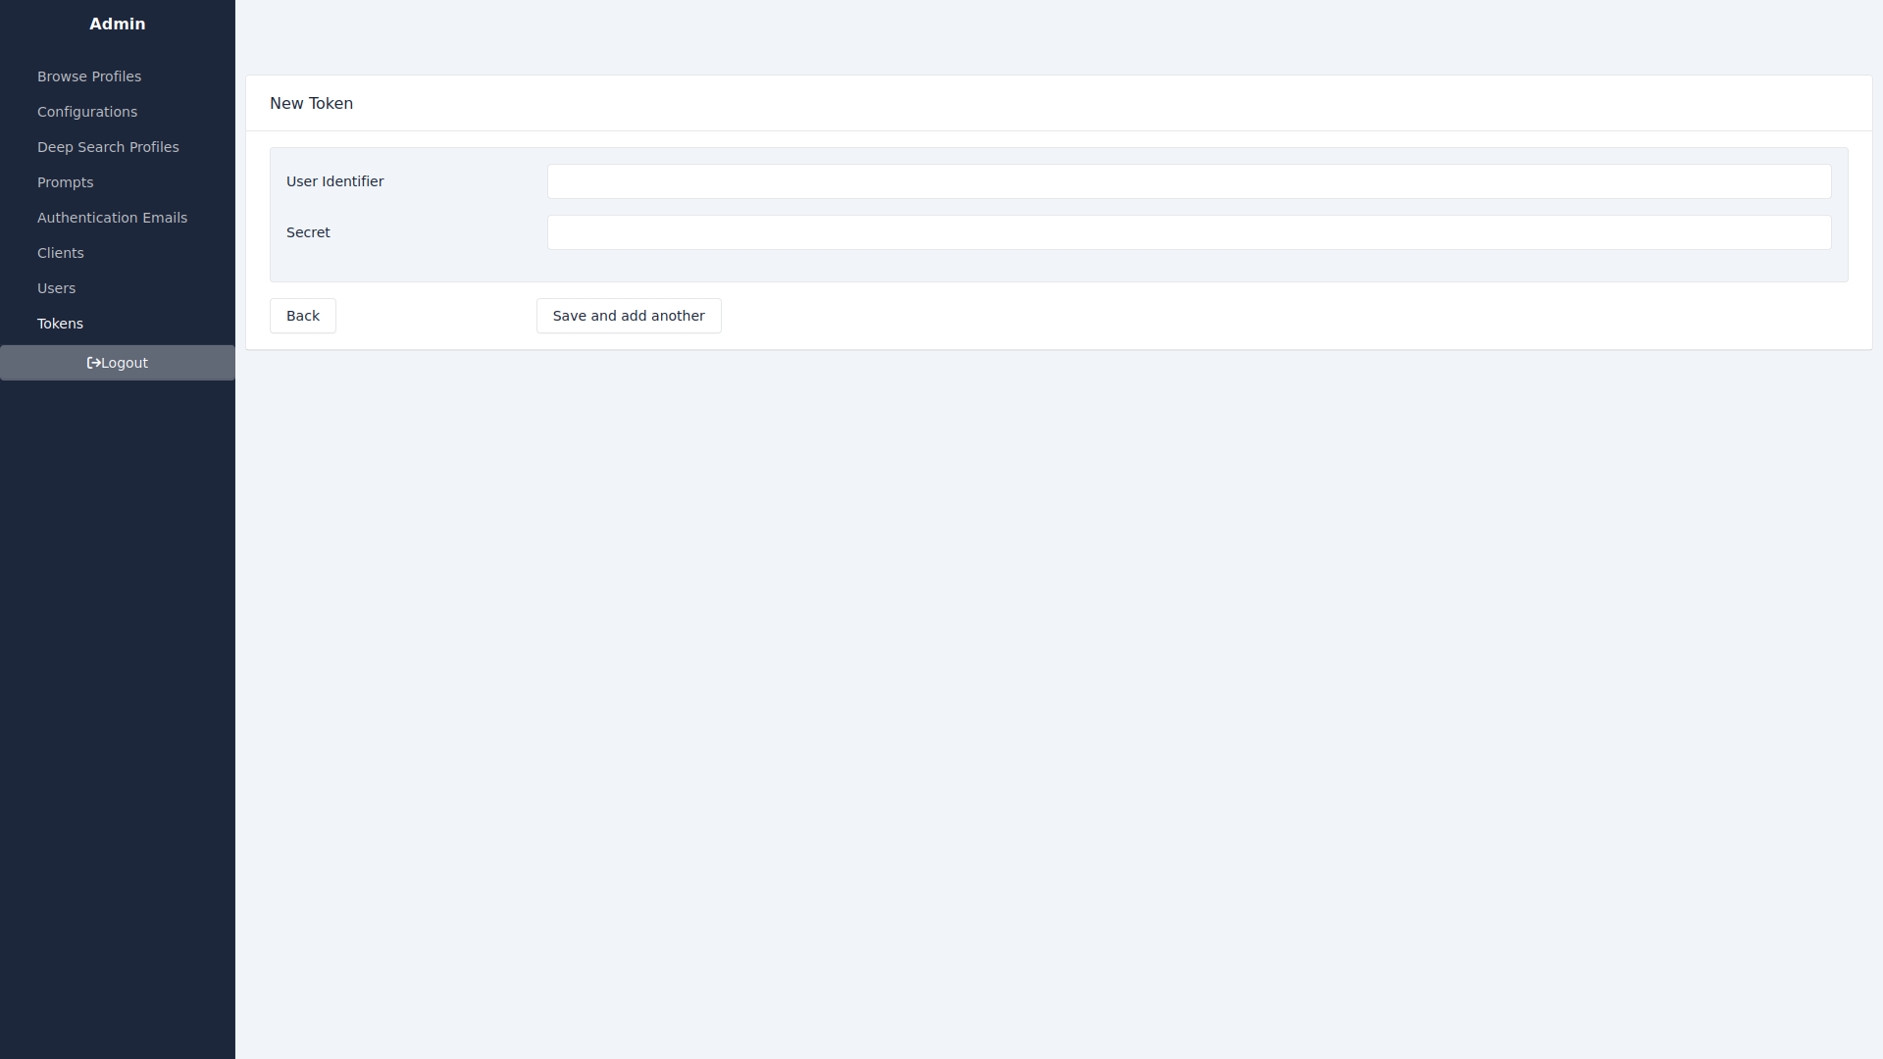Click the Admin header title
1883x1059 pixels.
point(118,24)
